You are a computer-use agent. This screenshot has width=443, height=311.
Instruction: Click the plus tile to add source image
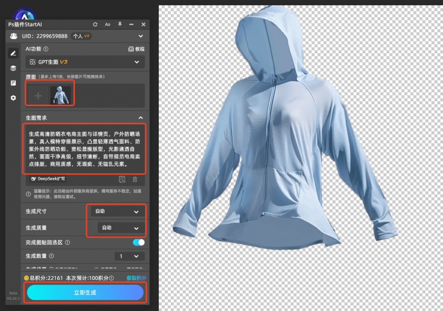[x=38, y=96]
